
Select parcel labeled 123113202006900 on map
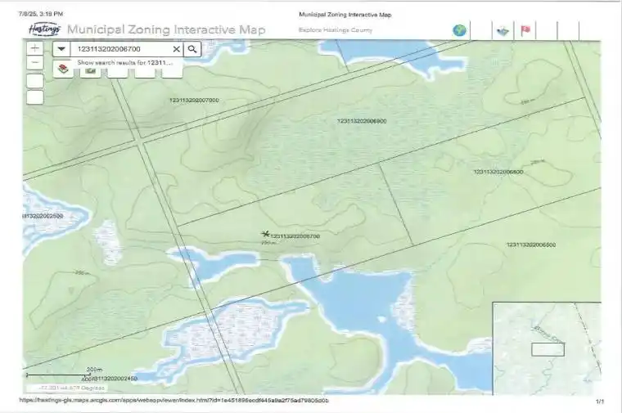click(362, 121)
